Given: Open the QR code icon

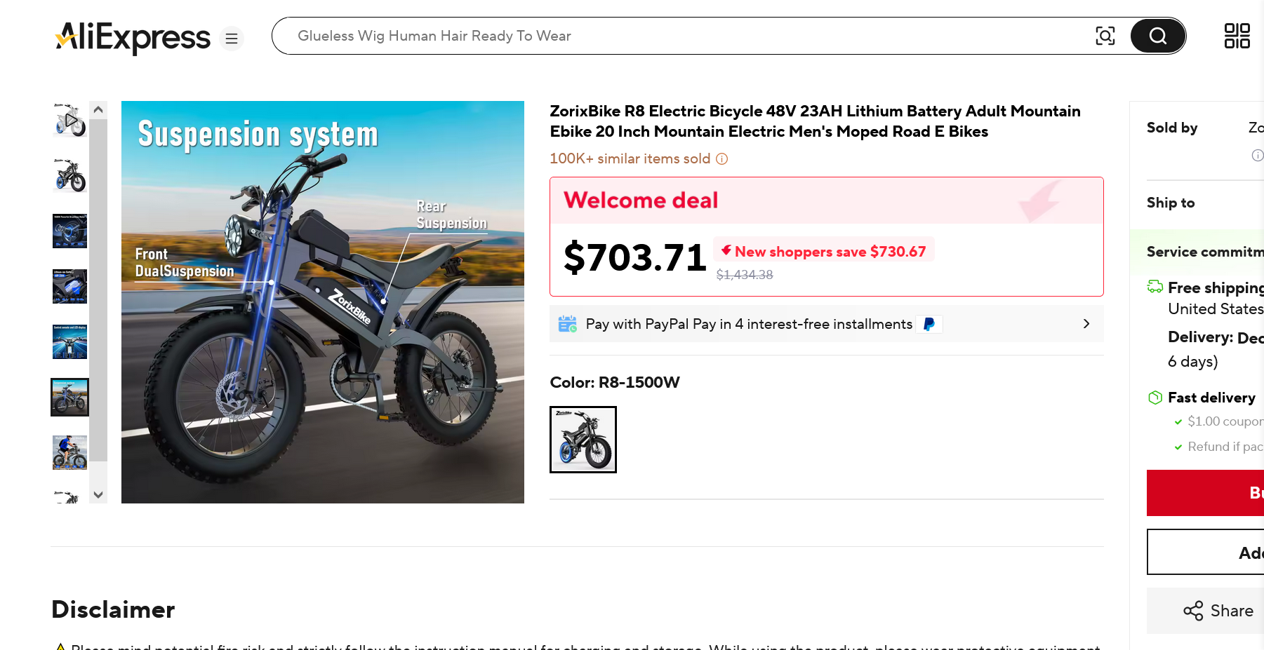Looking at the screenshot, I should (x=1237, y=36).
